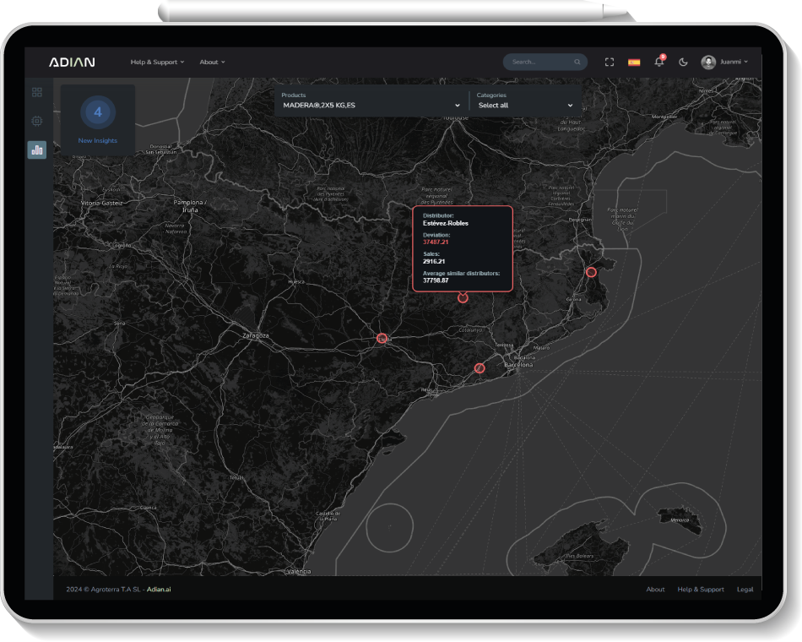Click the average value 37798.87

point(436,280)
